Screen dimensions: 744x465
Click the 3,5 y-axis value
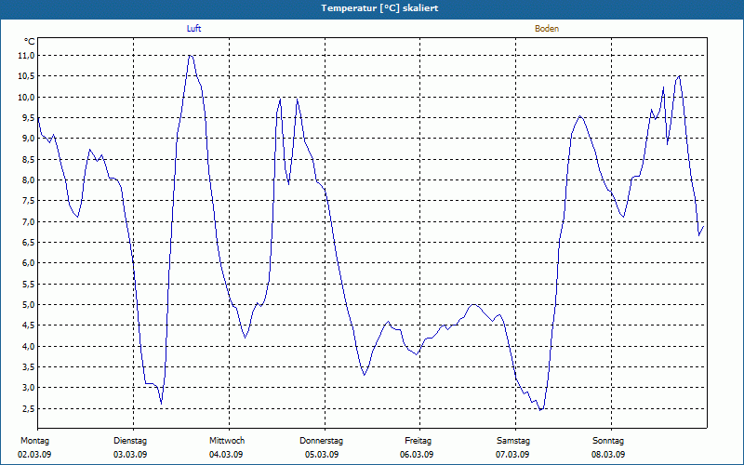[x=28, y=366]
